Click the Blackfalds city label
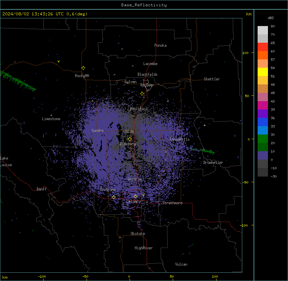Viewport: 288px width, 281px height. click(x=147, y=74)
